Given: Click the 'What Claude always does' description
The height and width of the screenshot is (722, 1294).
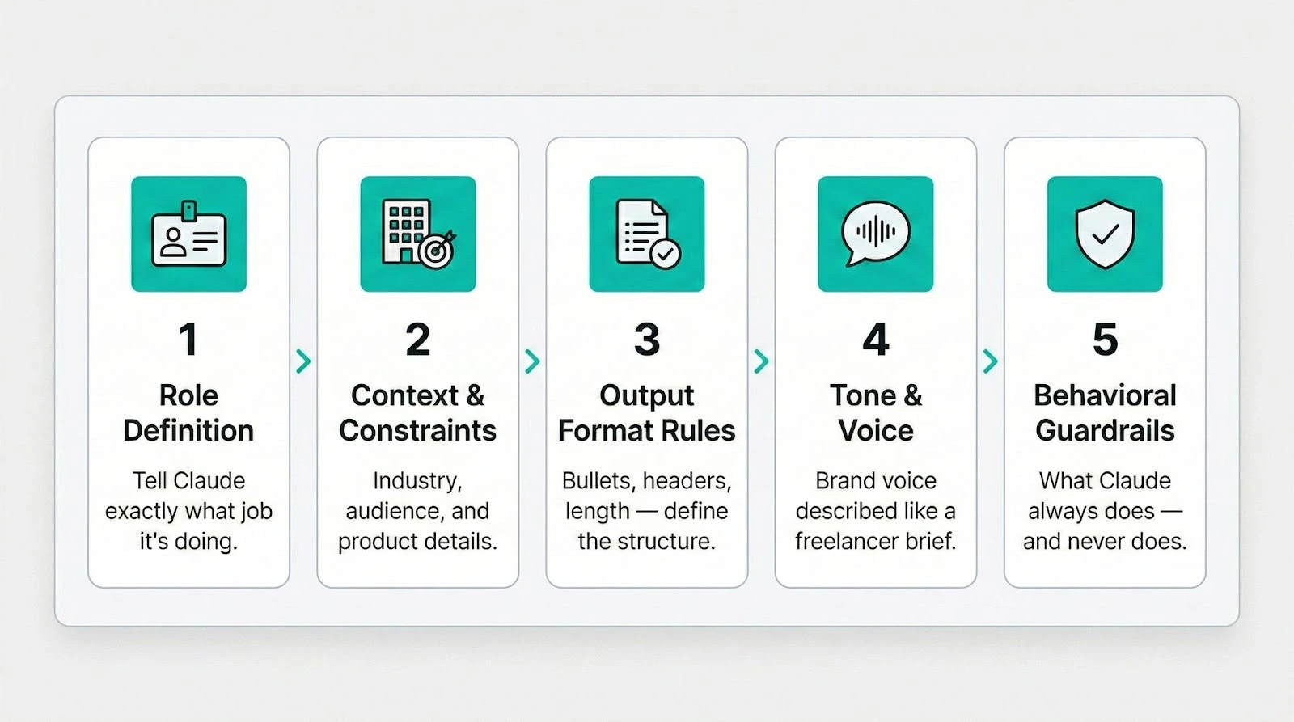Looking at the screenshot, I should (1105, 511).
